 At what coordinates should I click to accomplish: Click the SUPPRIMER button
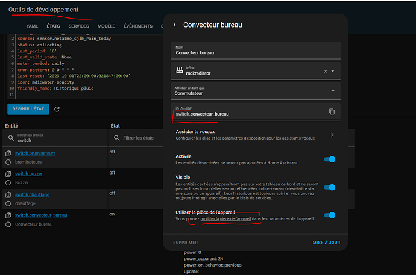pyautogui.click(x=186, y=243)
